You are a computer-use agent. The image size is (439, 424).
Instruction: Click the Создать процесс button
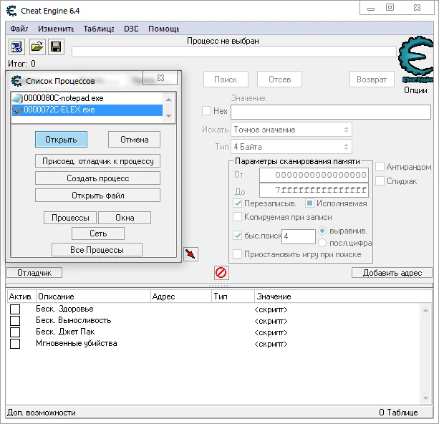tap(97, 178)
